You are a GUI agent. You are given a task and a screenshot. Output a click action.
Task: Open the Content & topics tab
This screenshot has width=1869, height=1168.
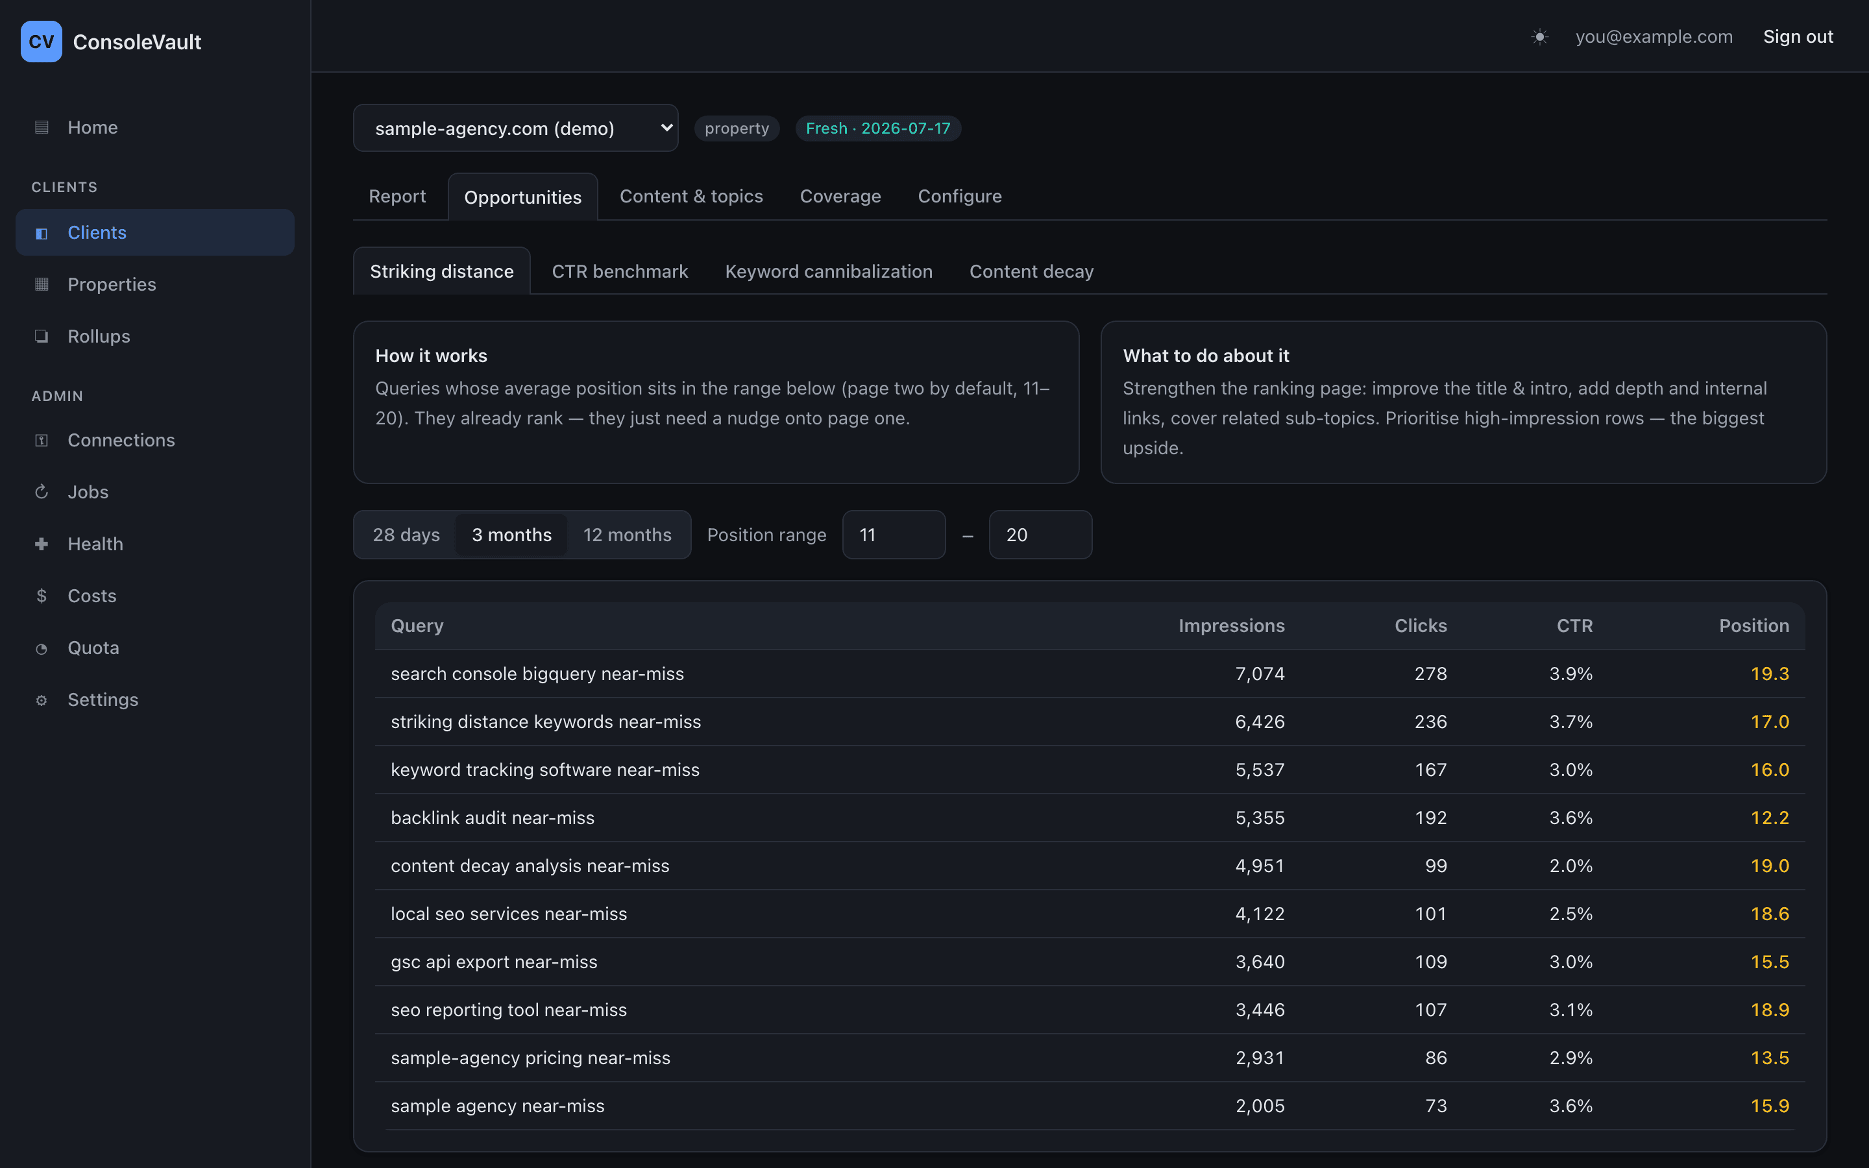tap(691, 196)
